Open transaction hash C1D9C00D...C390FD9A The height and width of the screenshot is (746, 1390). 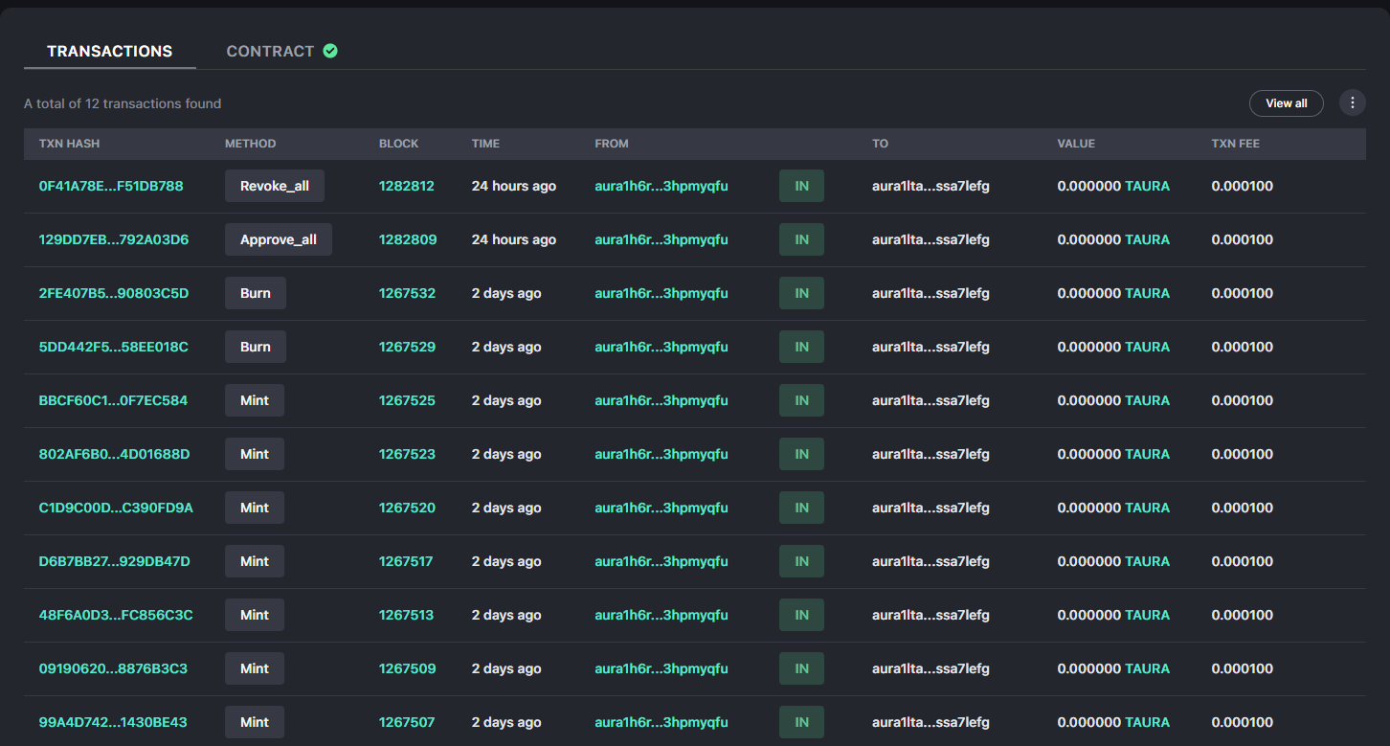click(116, 508)
